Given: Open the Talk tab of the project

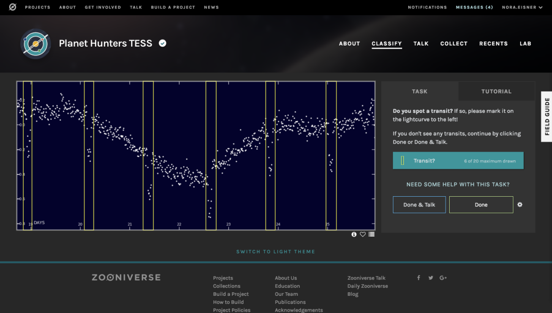Looking at the screenshot, I should 421,43.
